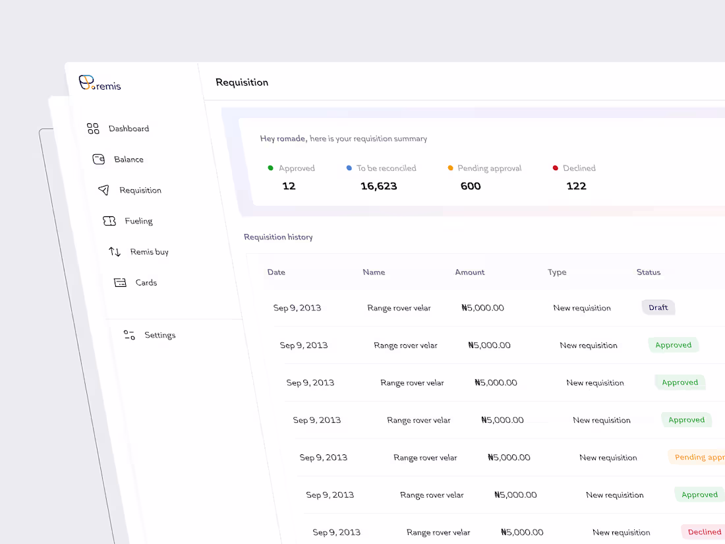Select the first Range rover velar row

[399, 307]
